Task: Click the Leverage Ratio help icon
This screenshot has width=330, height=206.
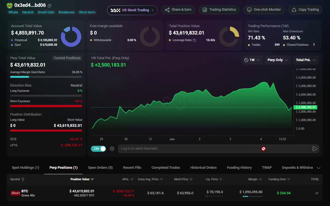Action: coord(194,40)
